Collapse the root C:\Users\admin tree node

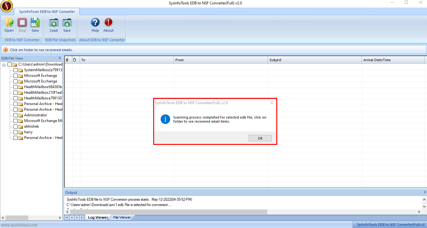[4, 65]
